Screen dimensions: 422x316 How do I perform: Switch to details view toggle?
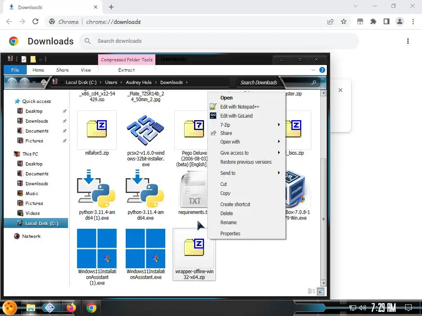click(312, 291)
